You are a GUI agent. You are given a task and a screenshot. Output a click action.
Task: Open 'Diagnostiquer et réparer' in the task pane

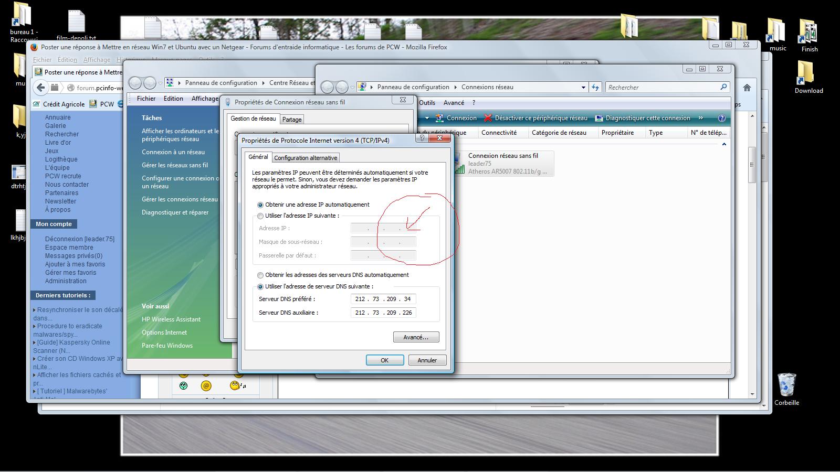pyautogui.click(x=175, y=212)
